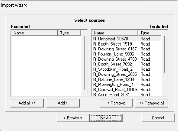The width and height of the screenshot is (178, 131).
Task: Select R_Cornwall_Road_10406 road
Action: pyautogui.click(x=115, y=89)
